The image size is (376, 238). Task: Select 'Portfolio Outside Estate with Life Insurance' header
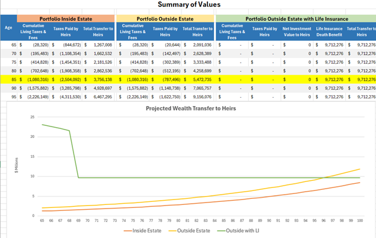tap(296, 19)
